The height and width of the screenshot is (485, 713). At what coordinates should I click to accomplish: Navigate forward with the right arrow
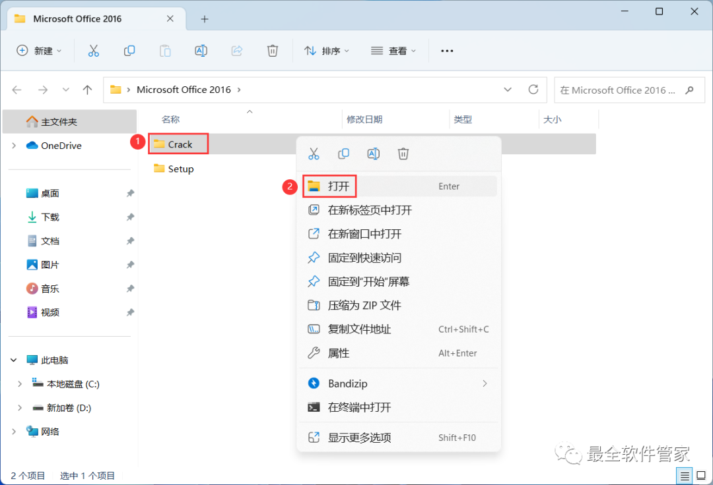(43, 90)
